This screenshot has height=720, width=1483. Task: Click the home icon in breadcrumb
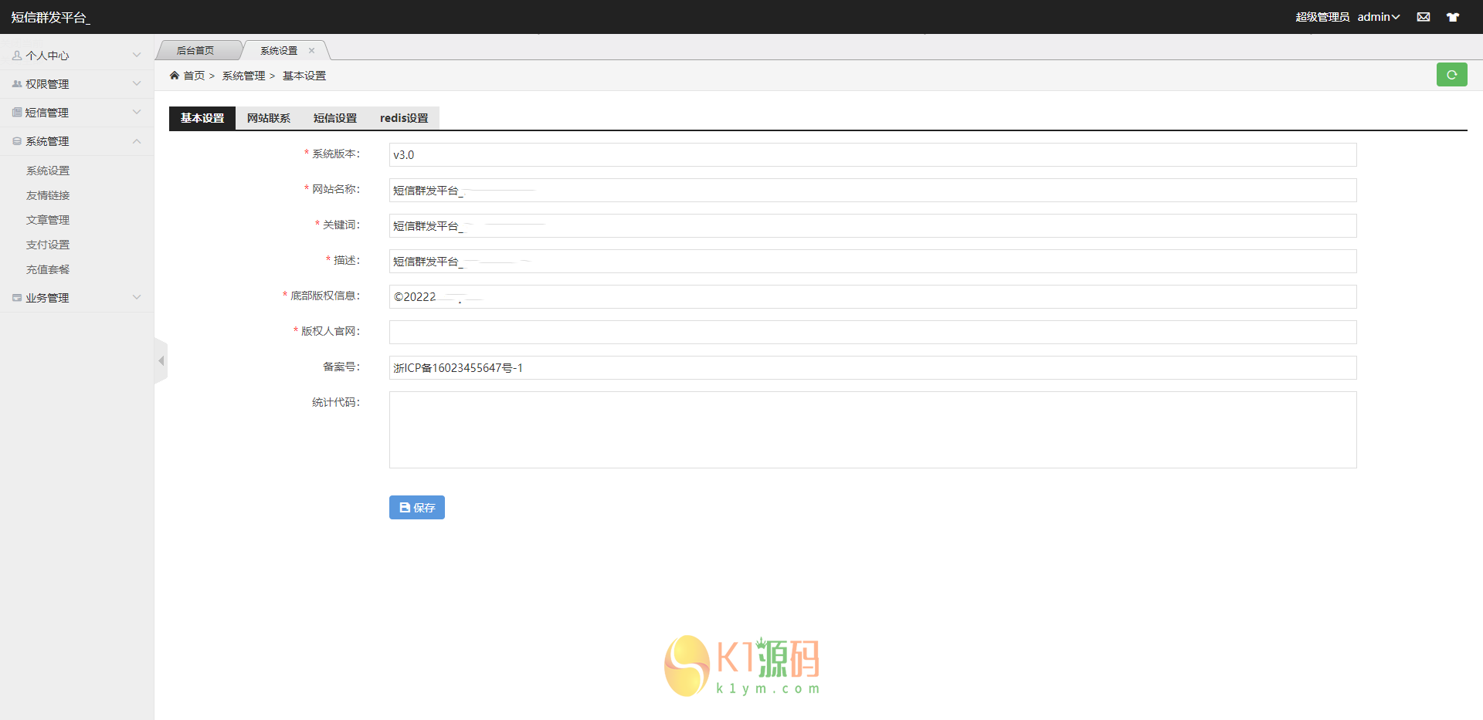(175, 75)
